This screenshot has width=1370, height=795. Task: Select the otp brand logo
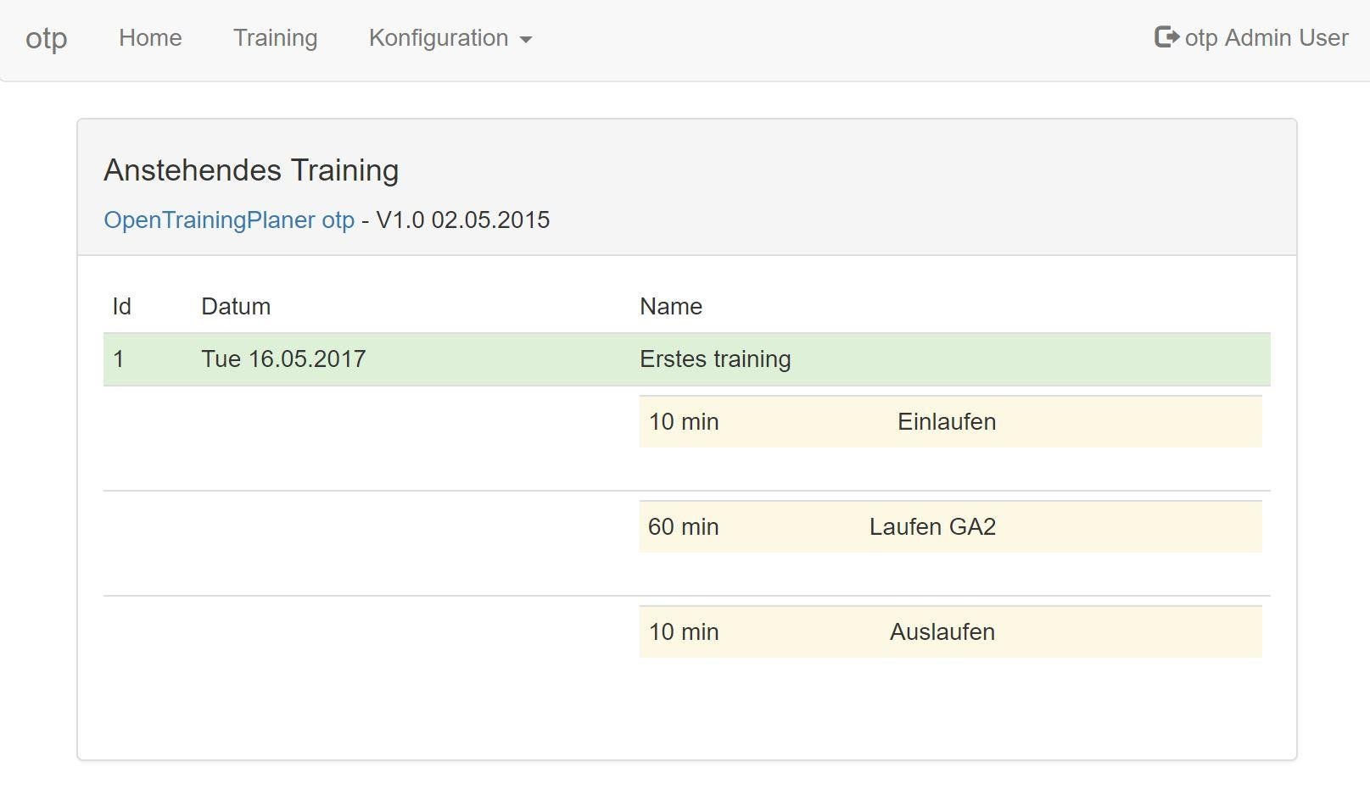48,37
